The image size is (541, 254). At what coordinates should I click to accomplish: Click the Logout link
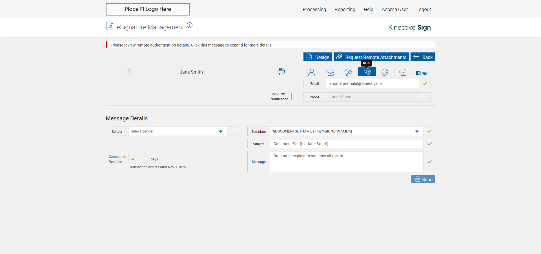coord(424,9)
